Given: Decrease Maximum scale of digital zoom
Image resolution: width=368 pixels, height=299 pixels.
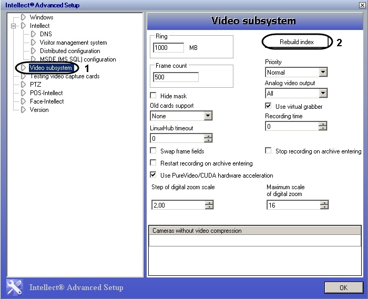Looking at the screenshot, I should pos(324,207).
